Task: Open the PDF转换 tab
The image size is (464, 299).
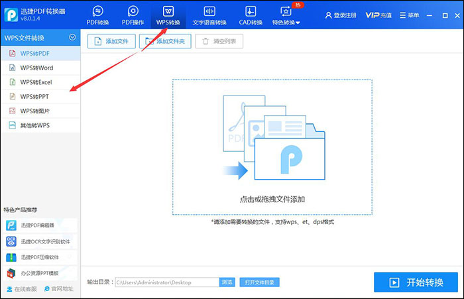Action: pos(97,16)
